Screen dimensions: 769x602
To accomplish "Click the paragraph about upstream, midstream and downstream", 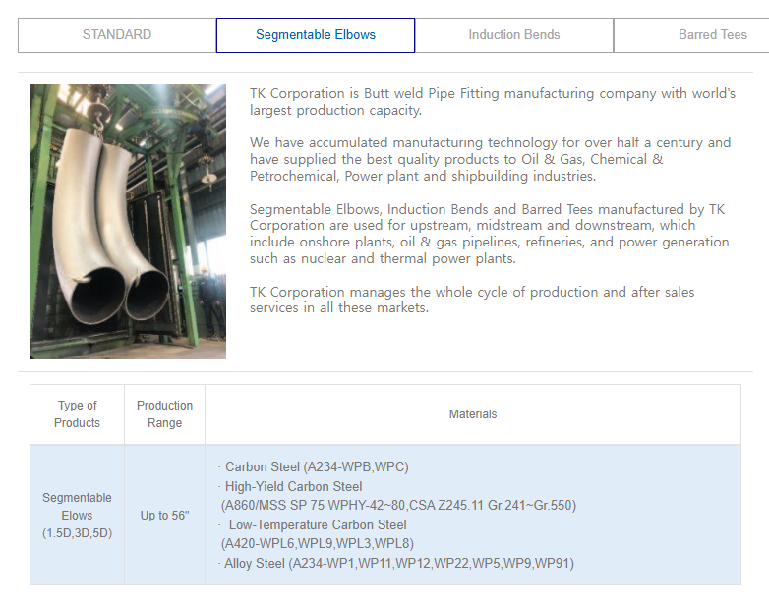I will point(489,234).
